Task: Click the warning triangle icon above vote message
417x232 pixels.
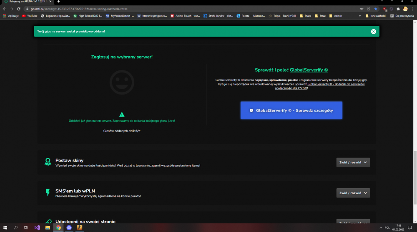Action: pos(122,115)
